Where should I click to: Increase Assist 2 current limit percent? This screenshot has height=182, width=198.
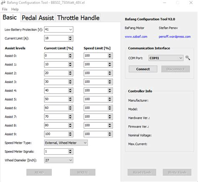click(x=70, y=72)
